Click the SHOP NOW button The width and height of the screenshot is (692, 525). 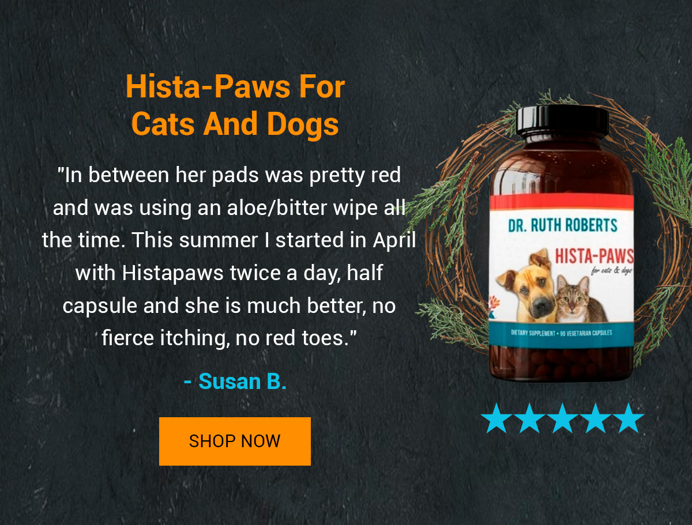click(235, 441)
